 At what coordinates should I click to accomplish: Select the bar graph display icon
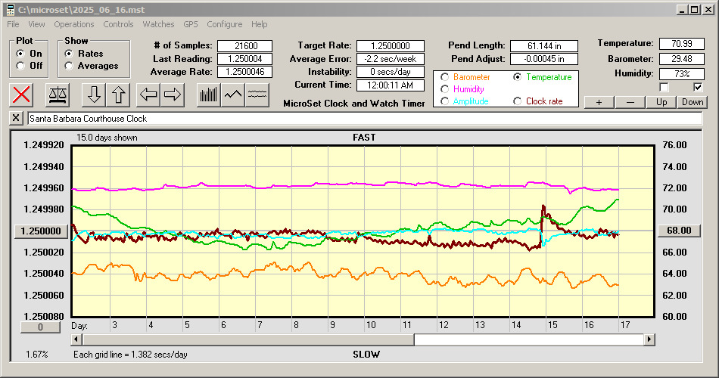tap(209, 94)
